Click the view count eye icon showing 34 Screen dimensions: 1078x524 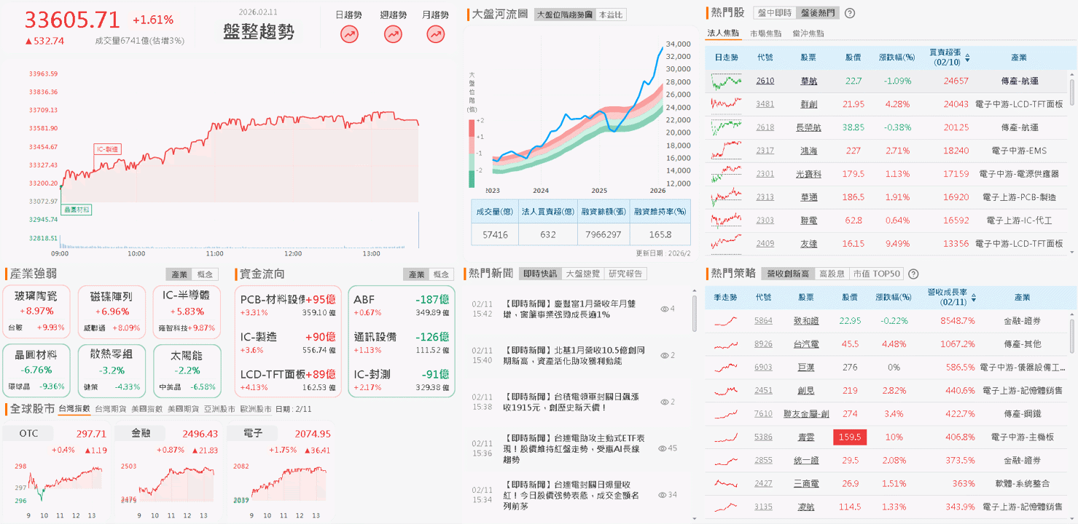point(663,495)
